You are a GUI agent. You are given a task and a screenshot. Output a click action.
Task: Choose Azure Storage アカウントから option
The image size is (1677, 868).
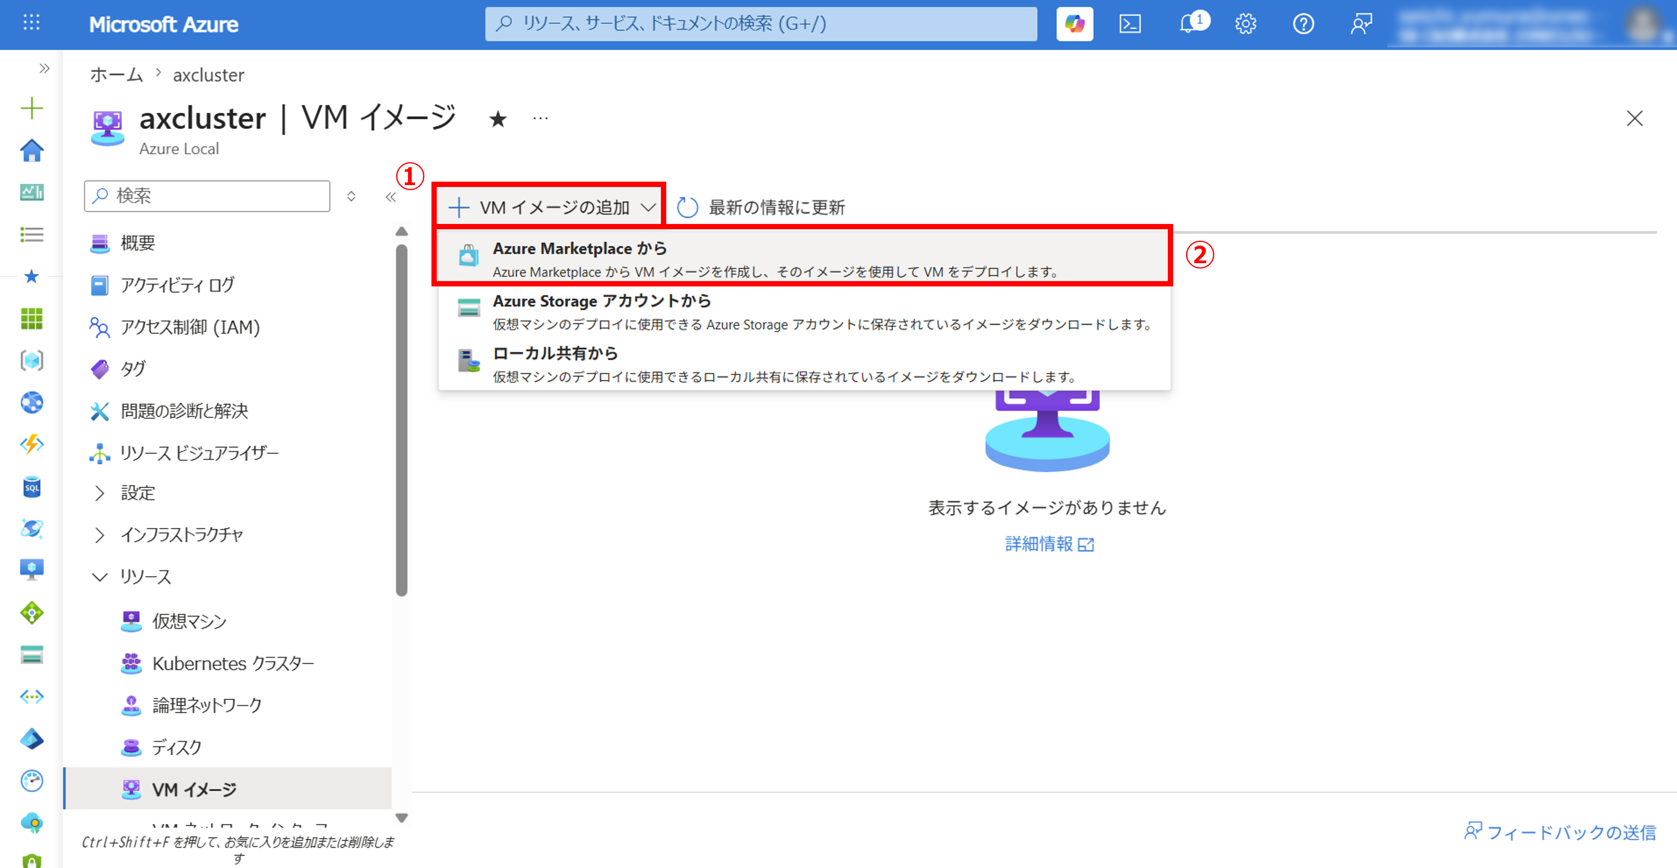(x=804, y=312)
